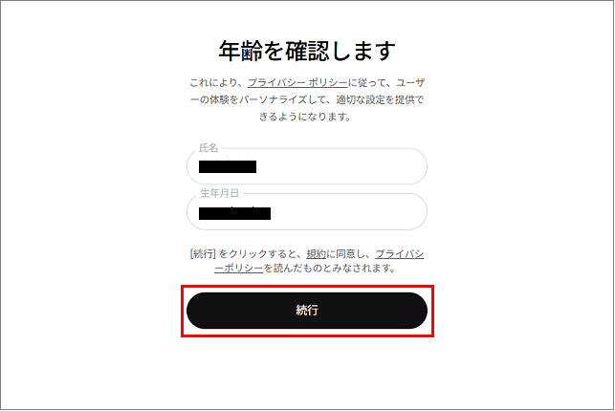Click the redacted name value in 氏名
Viewport: 615px width, 411px height.
pyautogui.click(x=228, y=166)
